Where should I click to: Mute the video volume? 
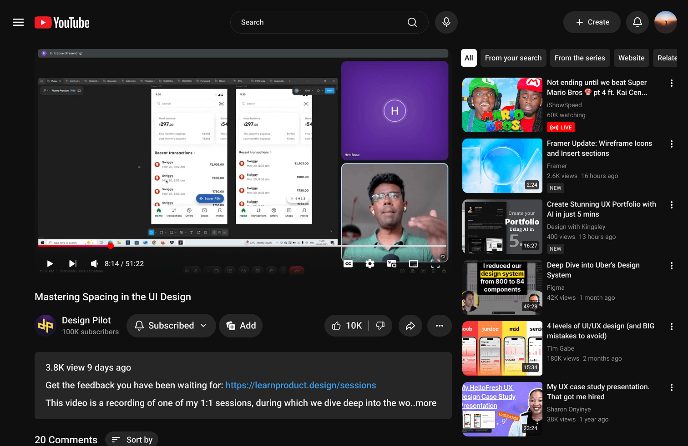click(x=94, y=263)
